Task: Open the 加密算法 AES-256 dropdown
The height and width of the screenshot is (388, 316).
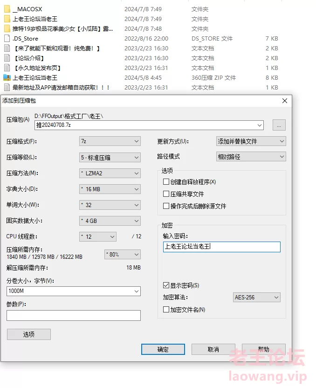Action: coord(257,298)
